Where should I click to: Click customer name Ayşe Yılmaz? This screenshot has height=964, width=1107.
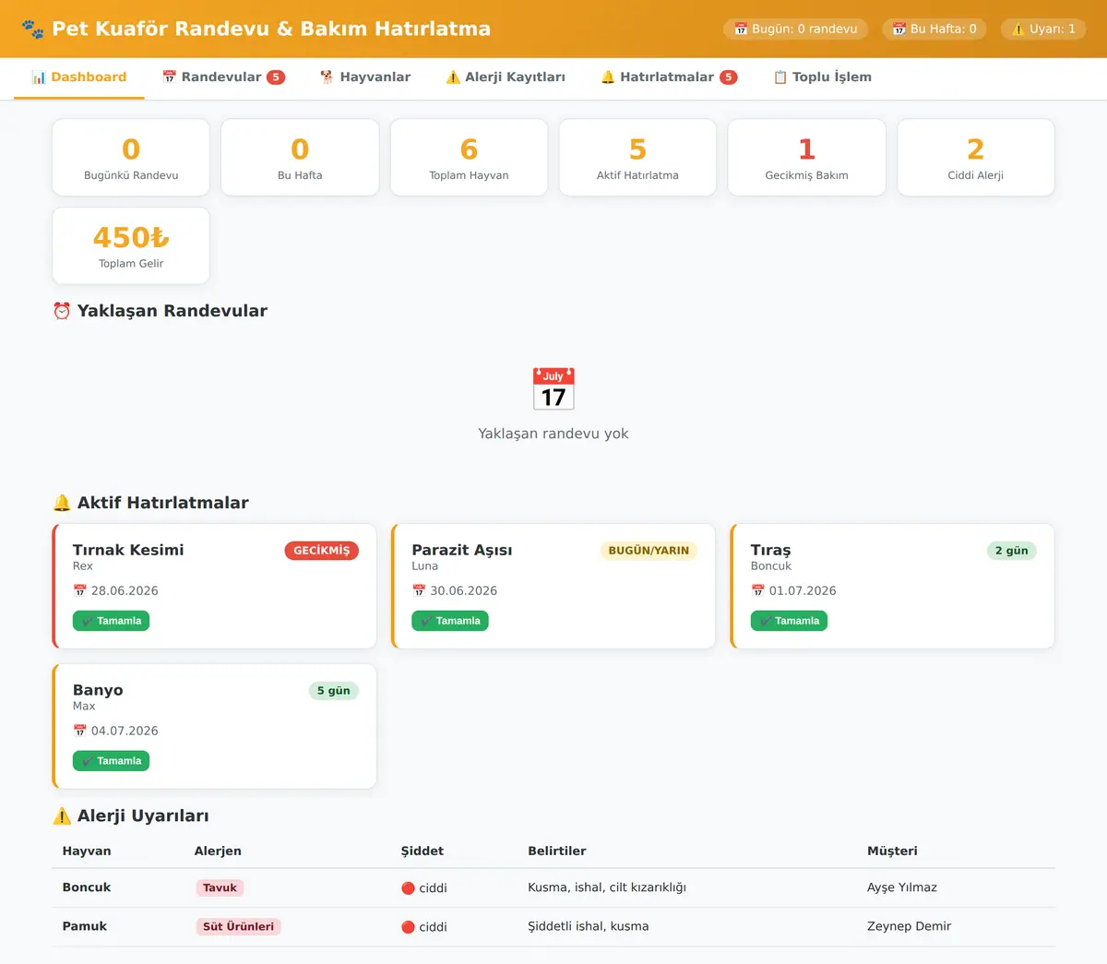click(x=902, y=887)
